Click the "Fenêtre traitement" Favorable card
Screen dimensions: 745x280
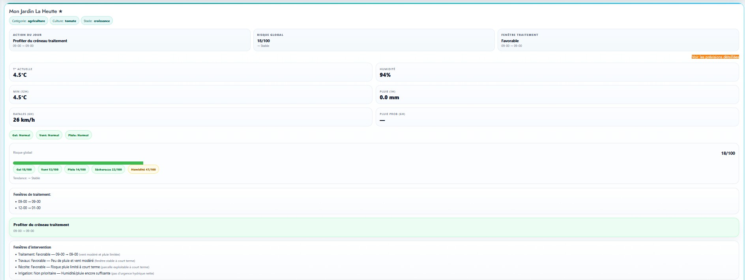(x=618, y=40)
